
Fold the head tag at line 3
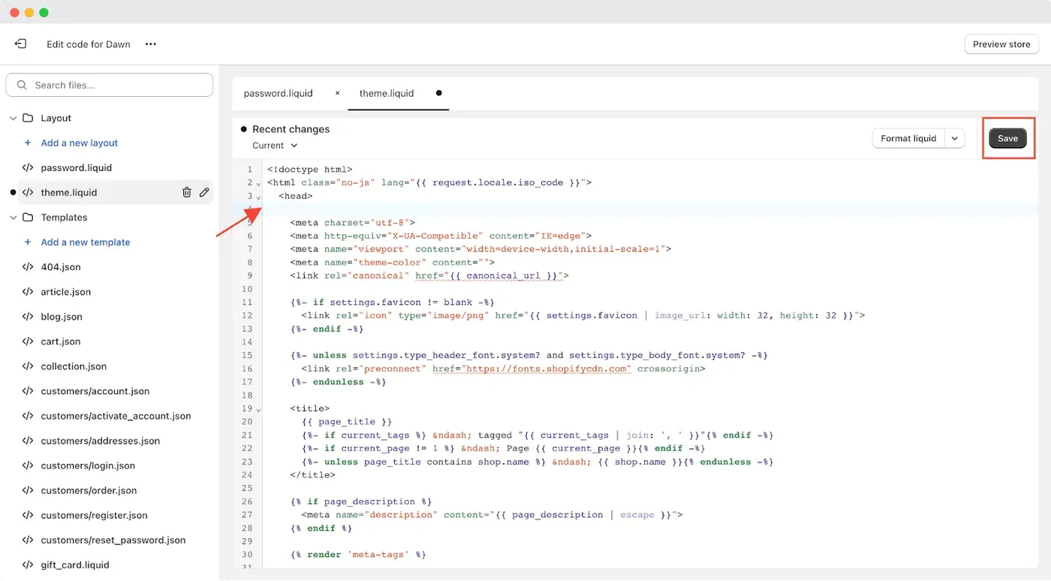click(x=259, y=197)
